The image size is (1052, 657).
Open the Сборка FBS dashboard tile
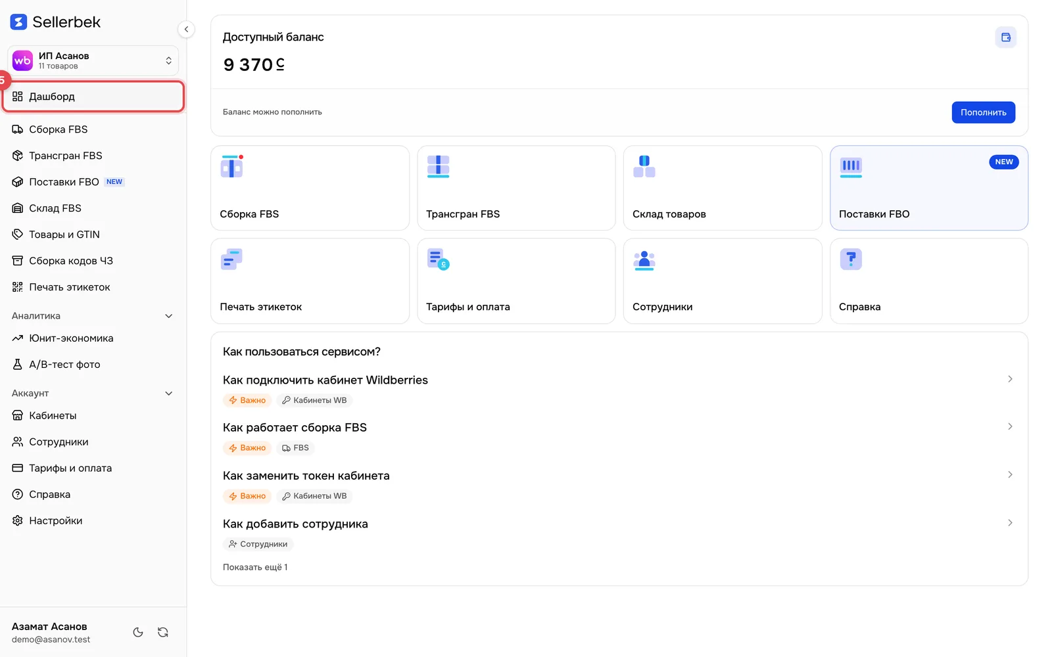pyautogui.click(x=310, y=188)
